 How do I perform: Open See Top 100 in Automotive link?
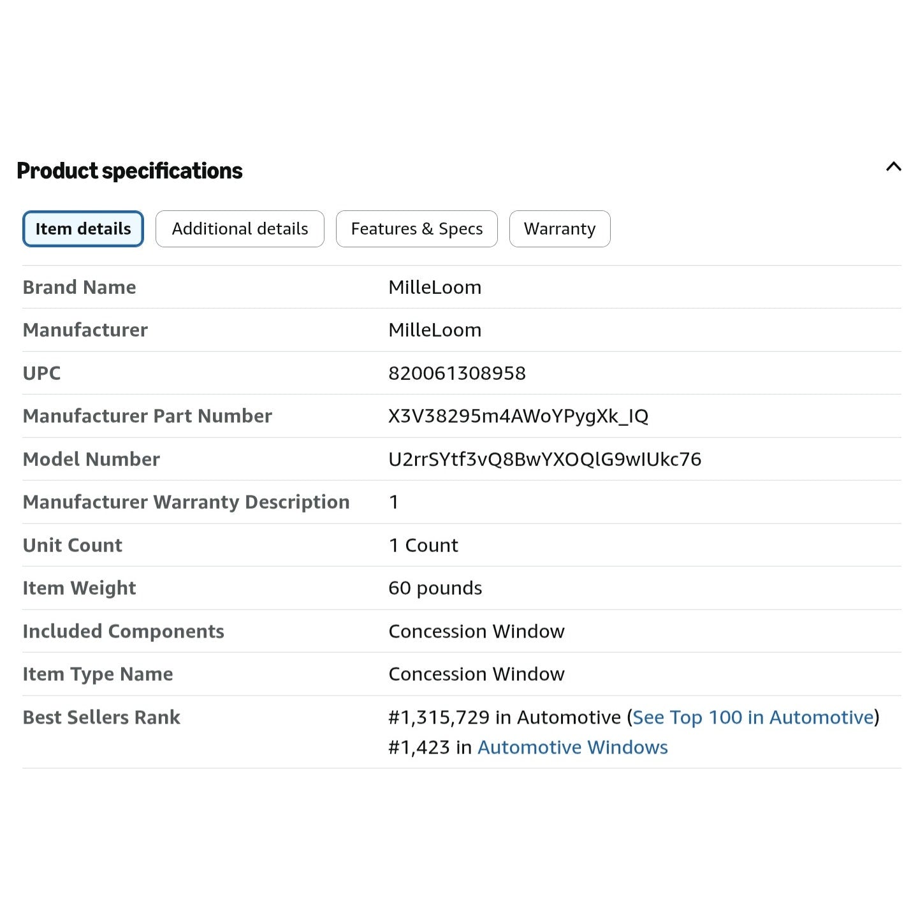pos(753,717)
